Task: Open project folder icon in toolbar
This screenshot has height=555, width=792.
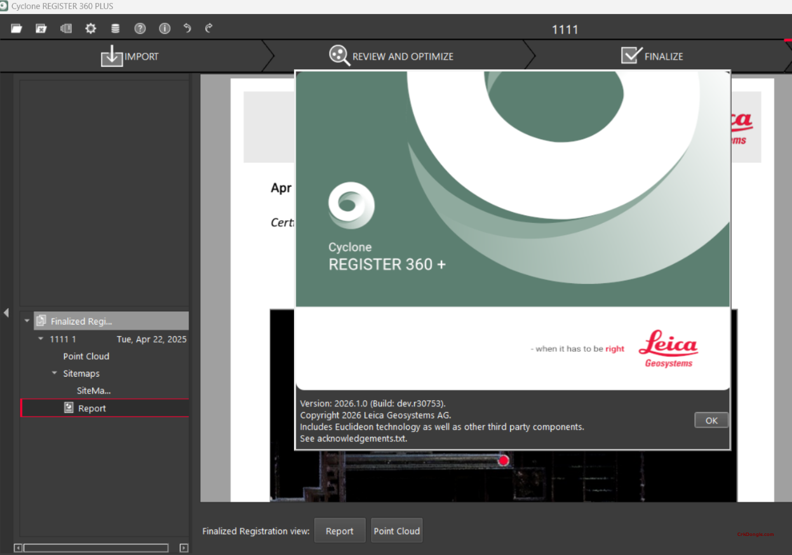Action: point(17,29)
